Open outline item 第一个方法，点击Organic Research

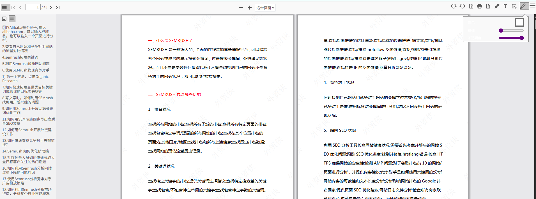click(x=26, y=79)
